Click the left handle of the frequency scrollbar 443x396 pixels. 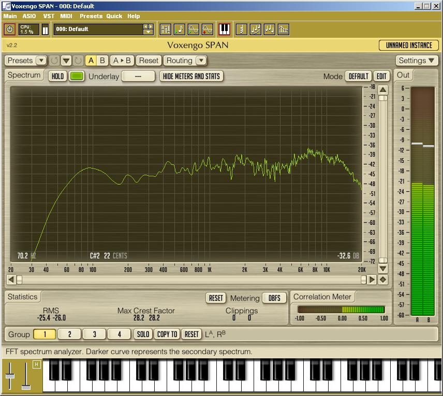19,280
